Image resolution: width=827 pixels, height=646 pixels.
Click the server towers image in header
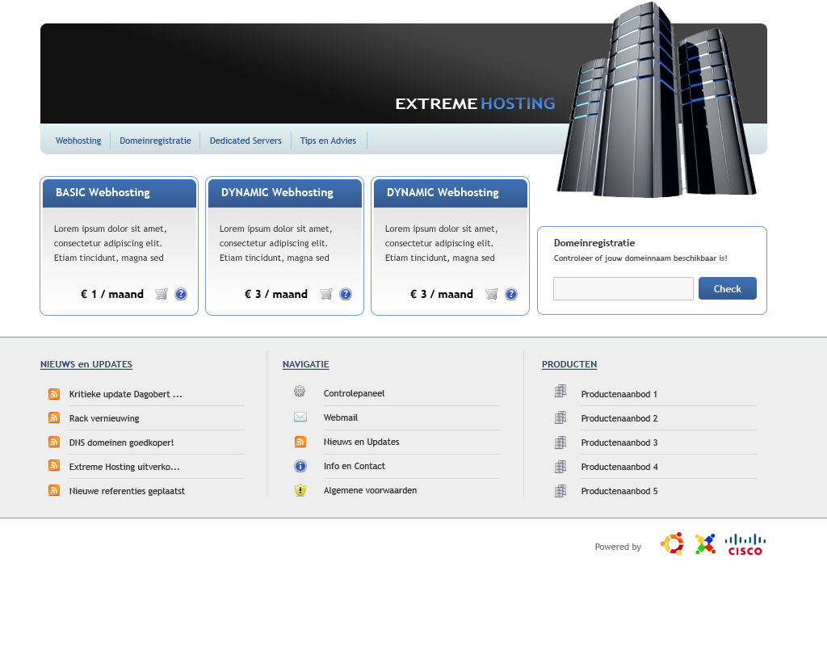[x=657, y=99]
